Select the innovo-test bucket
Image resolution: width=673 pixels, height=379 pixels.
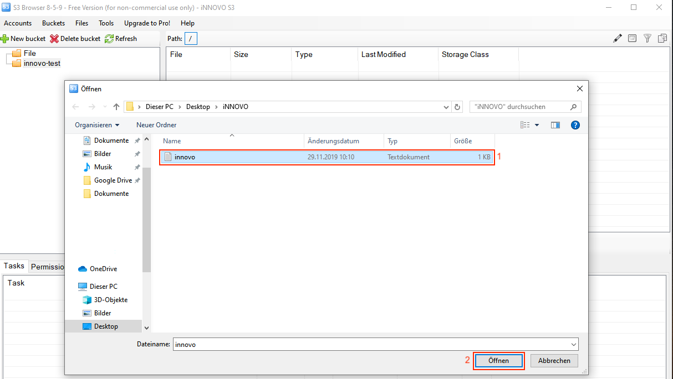click(x=42, y=63)
